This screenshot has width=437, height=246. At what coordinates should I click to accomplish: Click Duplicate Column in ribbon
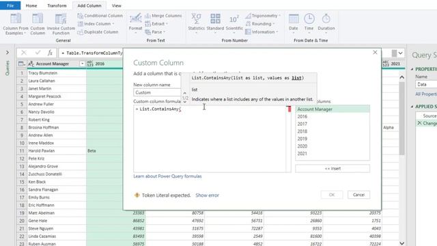98,32
